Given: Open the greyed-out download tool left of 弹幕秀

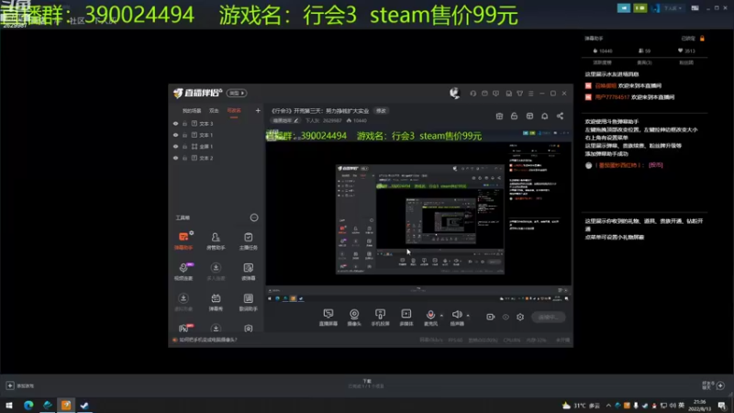Looking at the screenshot, I should coord(183,302).
